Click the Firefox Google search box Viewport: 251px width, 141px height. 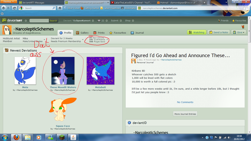pos(37,8)
